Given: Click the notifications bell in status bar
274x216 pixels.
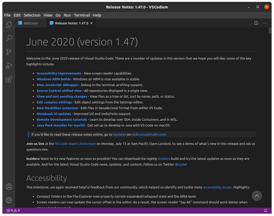Looking at the screenshot, I should tap(266, 210).
